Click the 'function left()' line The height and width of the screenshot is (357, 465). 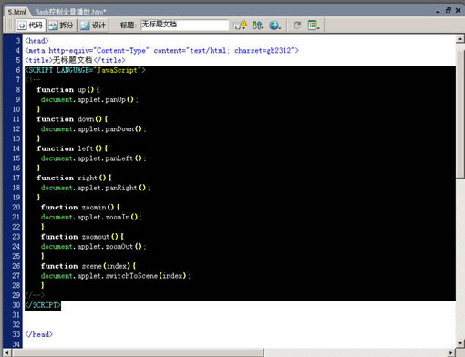pyautogui.click(x=72, y=148)
